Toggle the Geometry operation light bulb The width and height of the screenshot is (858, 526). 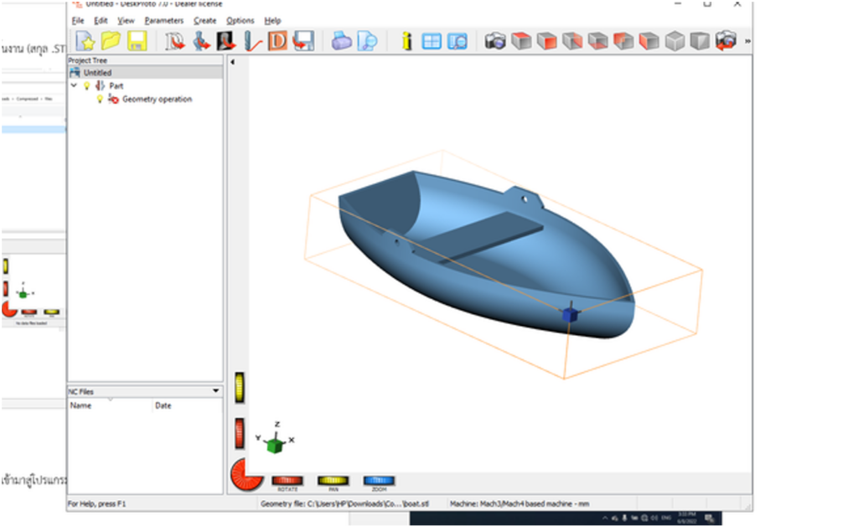pyautogui.click(x=100, y=99)
